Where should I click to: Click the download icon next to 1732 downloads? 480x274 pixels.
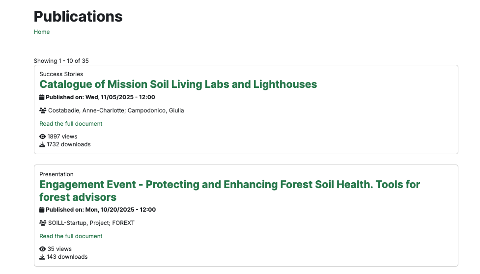(x=42, y=144)
